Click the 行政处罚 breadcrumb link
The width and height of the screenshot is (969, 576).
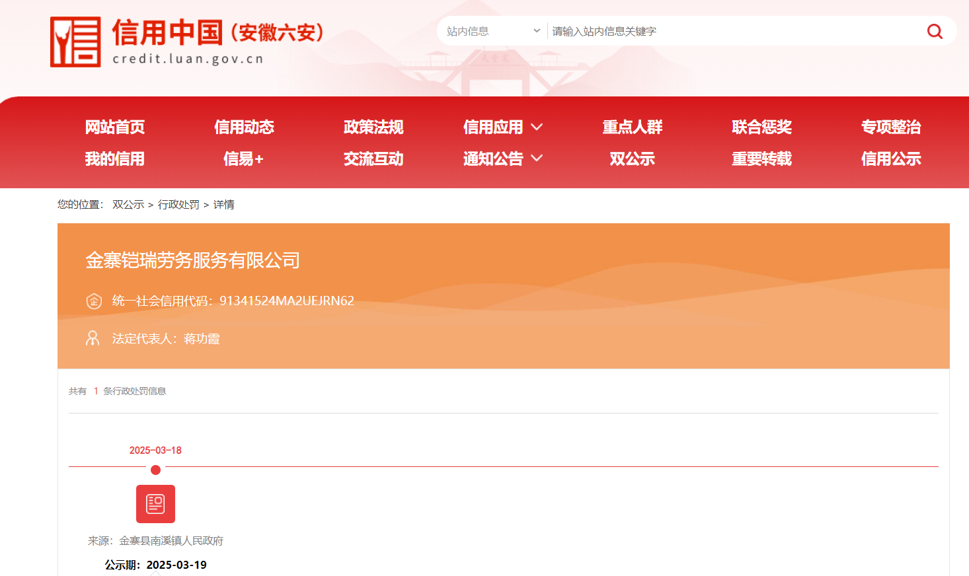[x=178, y=205]
